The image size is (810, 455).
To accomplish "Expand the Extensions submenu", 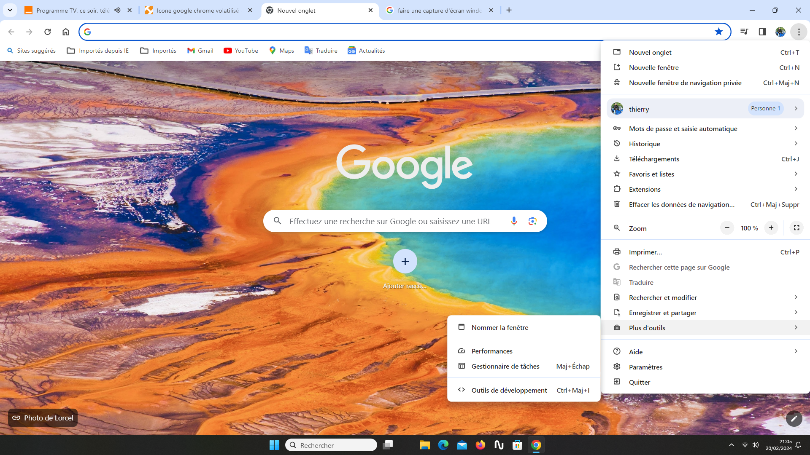I will (x=705, y=189).
